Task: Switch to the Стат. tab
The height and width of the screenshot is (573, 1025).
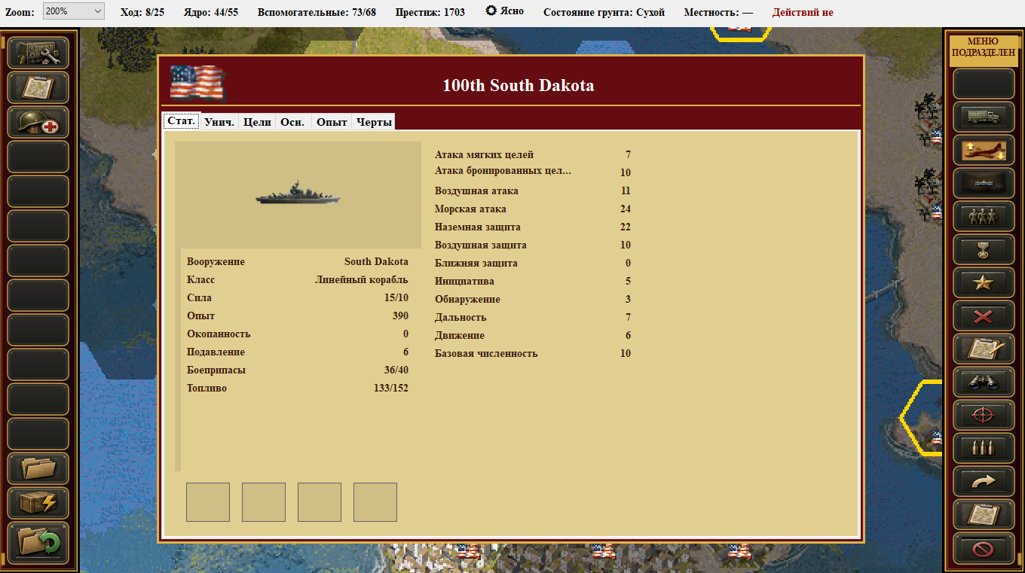Action: (x=181, y=121)
